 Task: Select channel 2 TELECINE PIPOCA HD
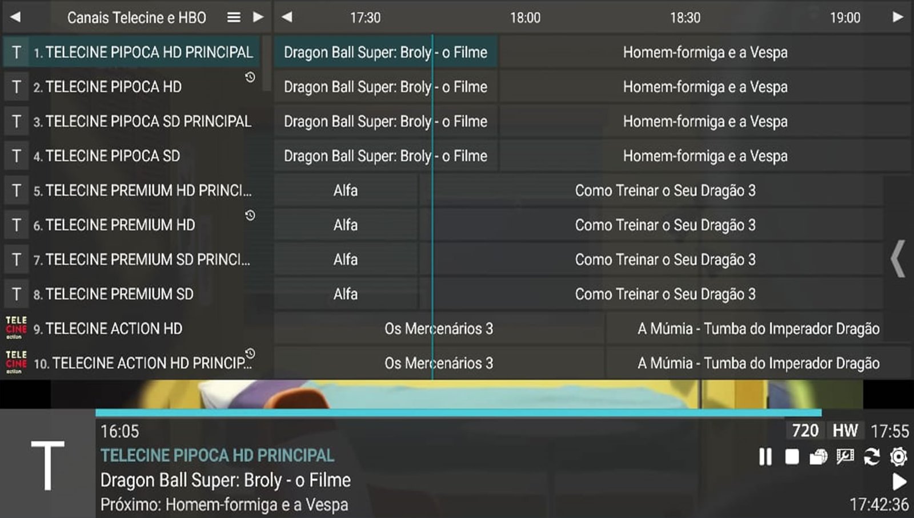(132, 87)
